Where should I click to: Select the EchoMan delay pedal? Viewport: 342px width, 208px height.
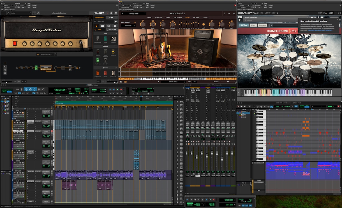(113, 39)
